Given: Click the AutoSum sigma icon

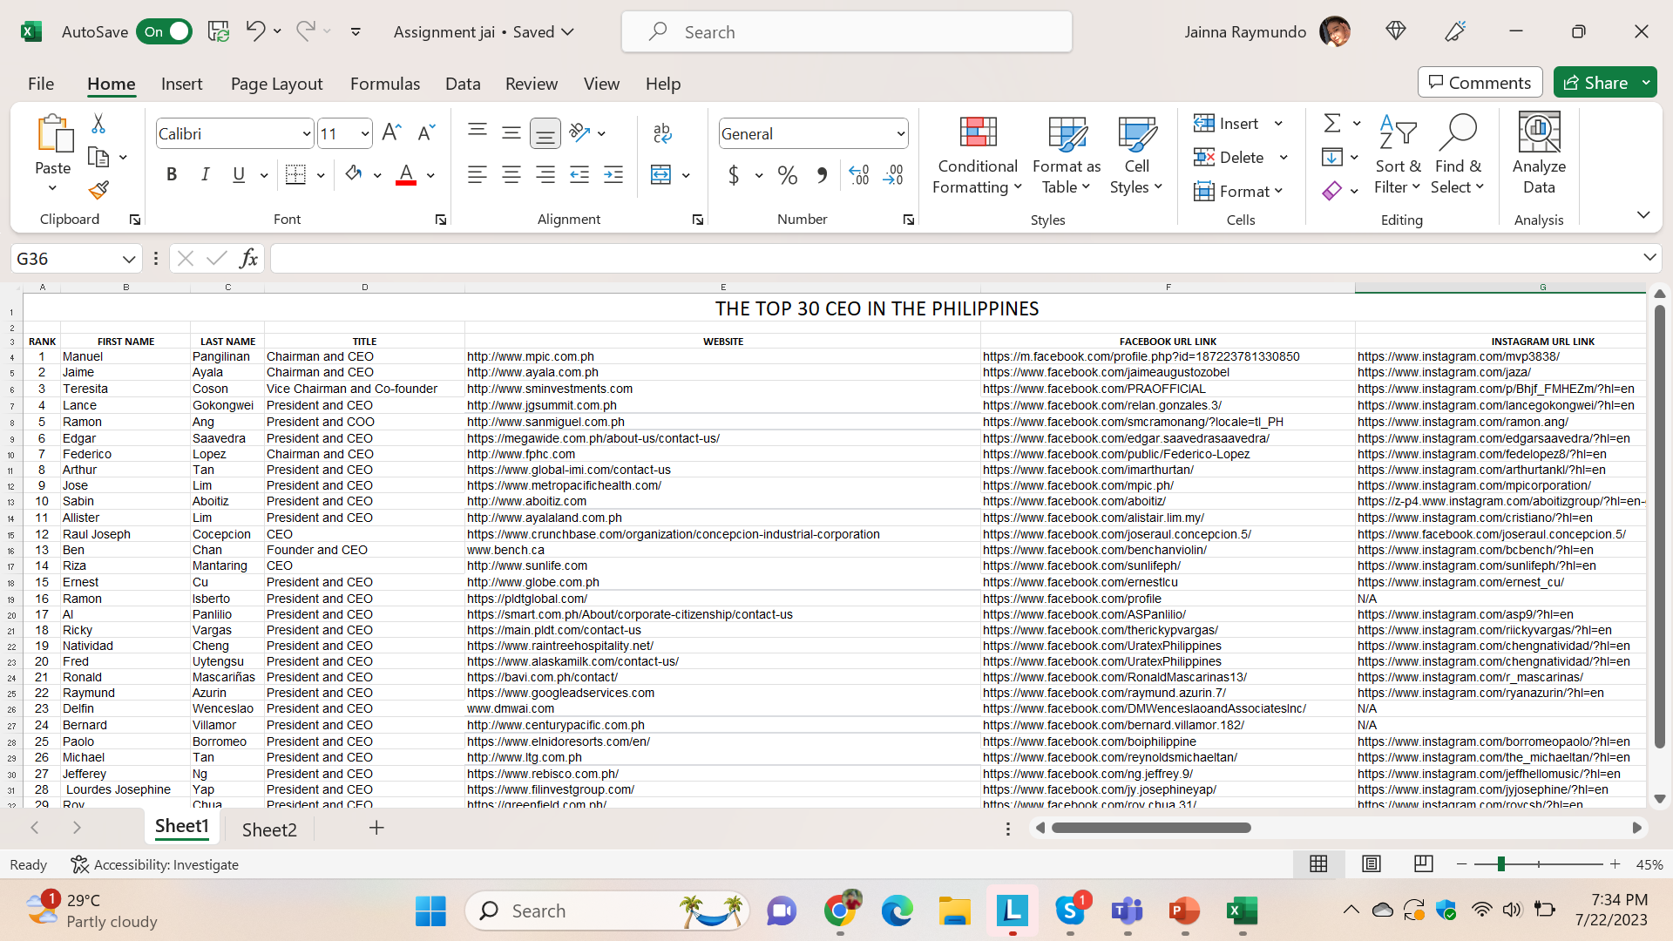Looking at the screenshot, I should point(1332,123).
